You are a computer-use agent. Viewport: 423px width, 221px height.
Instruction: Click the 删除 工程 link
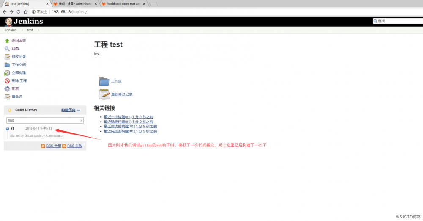19,81
